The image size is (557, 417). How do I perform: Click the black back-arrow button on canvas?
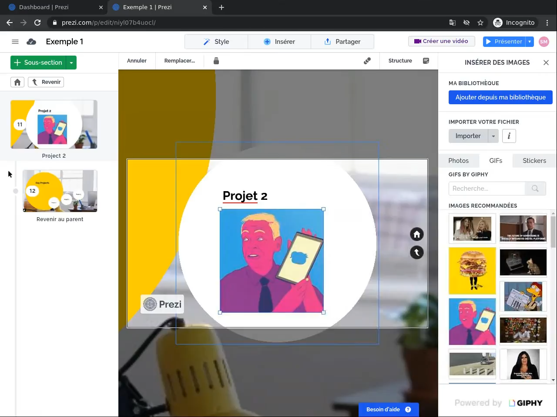417,252
